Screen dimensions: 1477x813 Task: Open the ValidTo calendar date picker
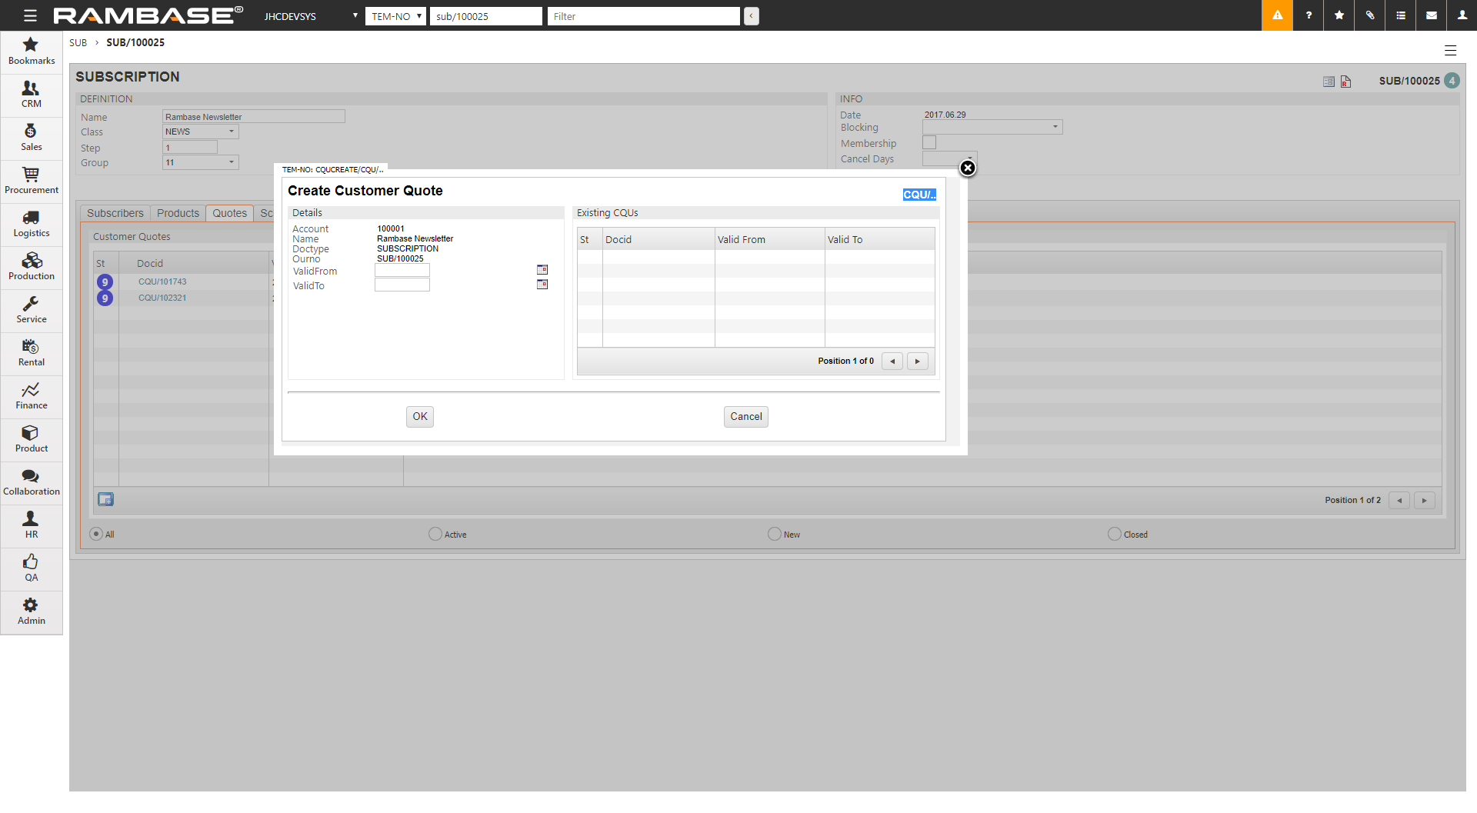[x=542, y=285]
